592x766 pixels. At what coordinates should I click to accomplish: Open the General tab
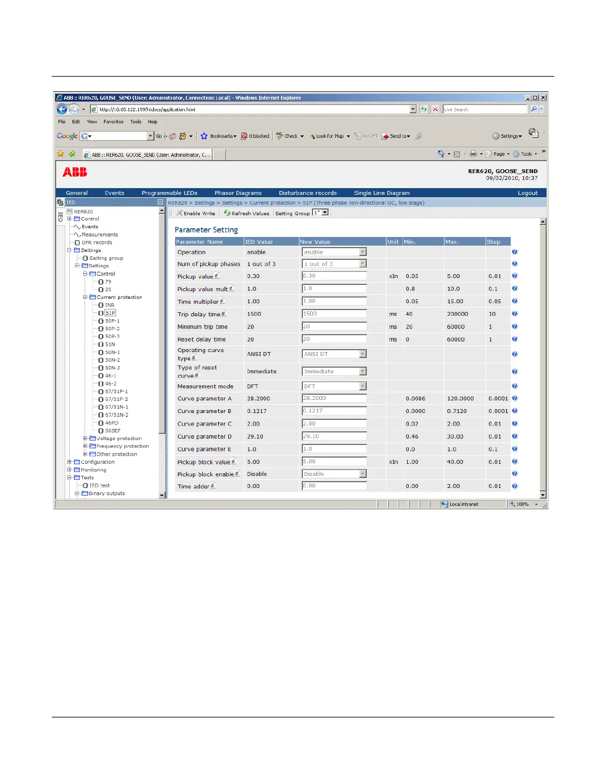click(77, 192)
